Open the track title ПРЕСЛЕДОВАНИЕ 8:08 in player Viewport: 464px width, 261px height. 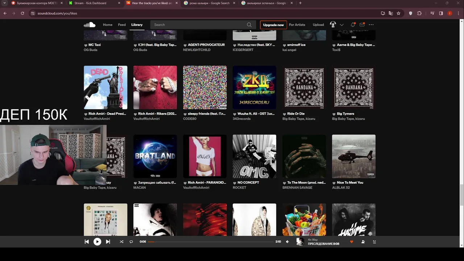[323, 244]
